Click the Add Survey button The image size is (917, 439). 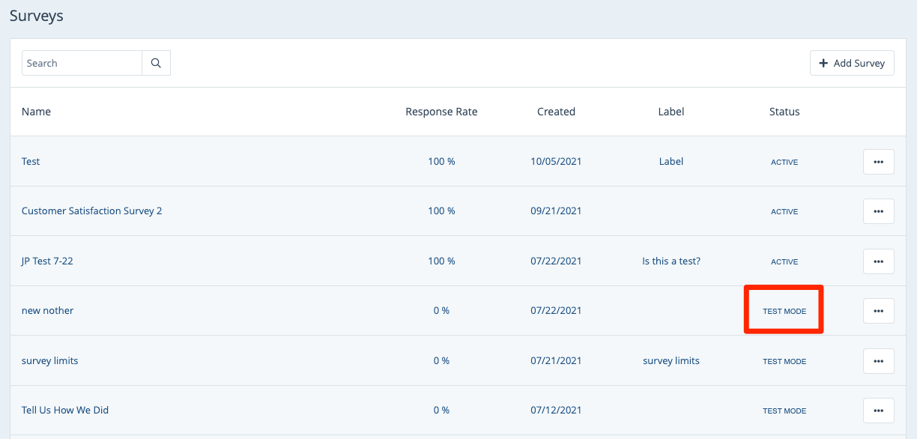pyautogui.click(x=852, y=64)
